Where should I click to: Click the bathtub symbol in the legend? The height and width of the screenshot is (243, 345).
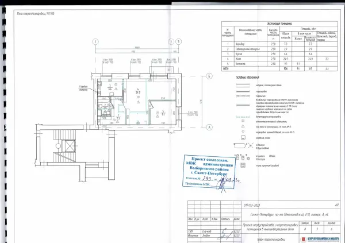pyautogui.click(x=240, y=146)
